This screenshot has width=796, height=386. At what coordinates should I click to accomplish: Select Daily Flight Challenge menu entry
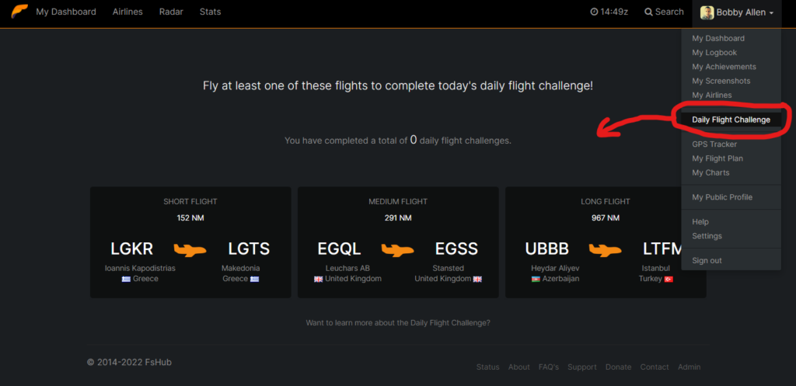tap(731, 120)
